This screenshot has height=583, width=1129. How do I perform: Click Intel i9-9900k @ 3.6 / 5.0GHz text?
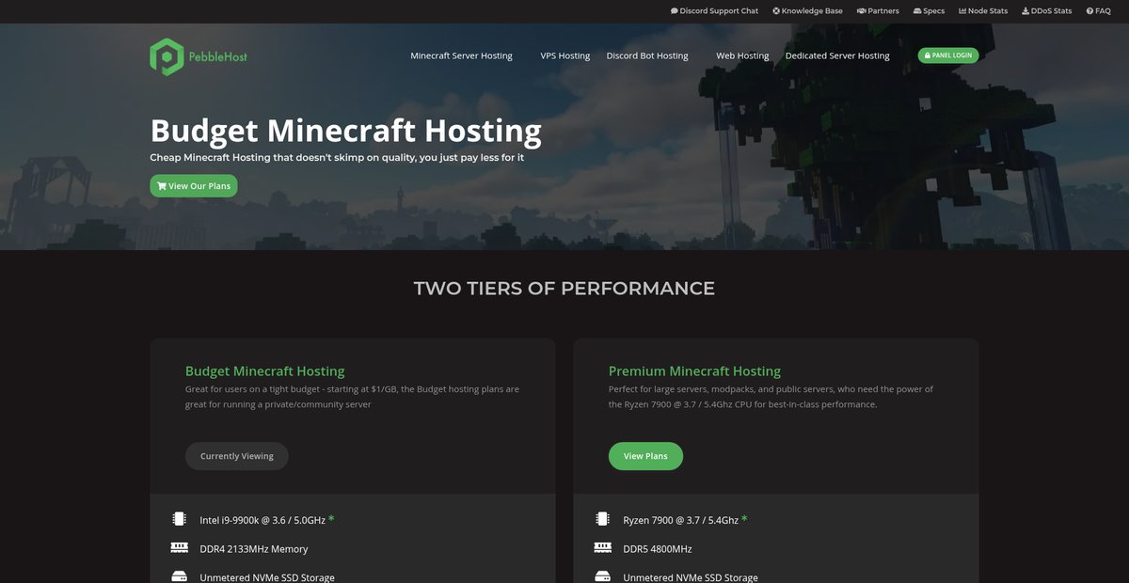click(262, 520)
